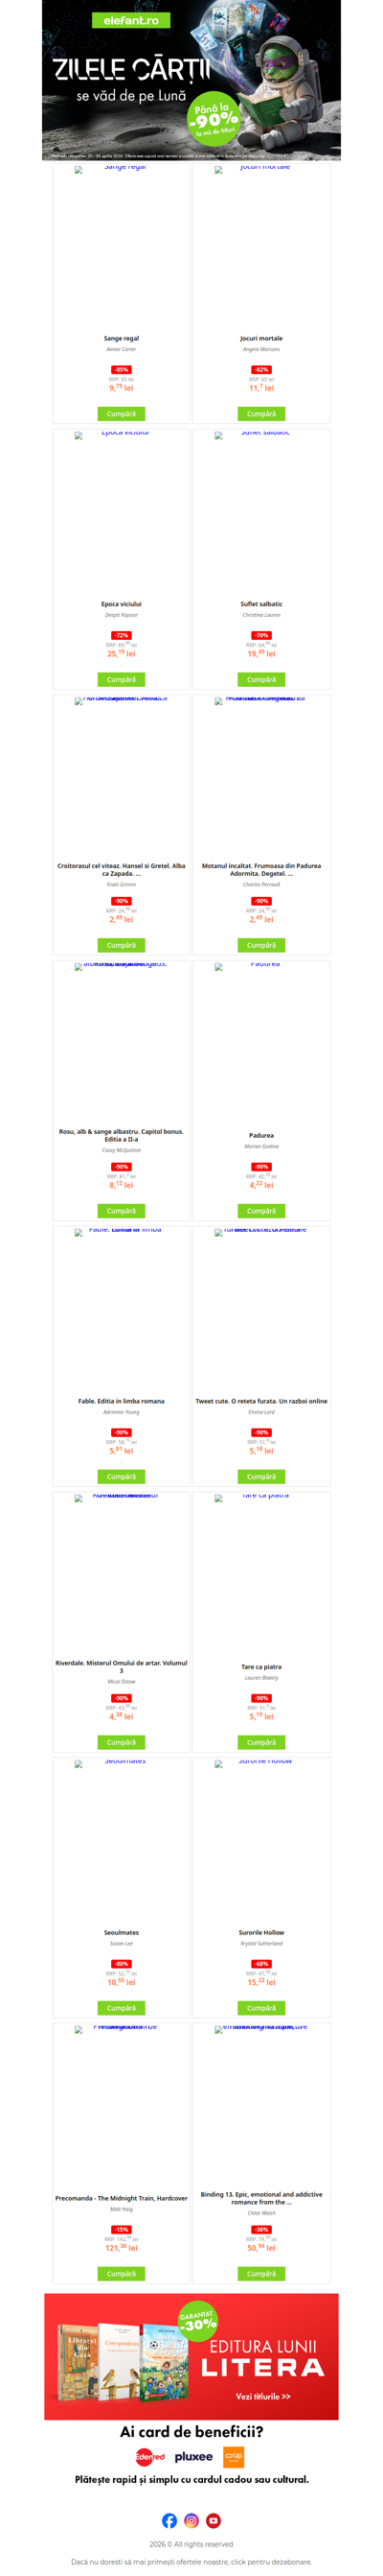Open the Zilele Cărții hero banner

coord(191,80)
